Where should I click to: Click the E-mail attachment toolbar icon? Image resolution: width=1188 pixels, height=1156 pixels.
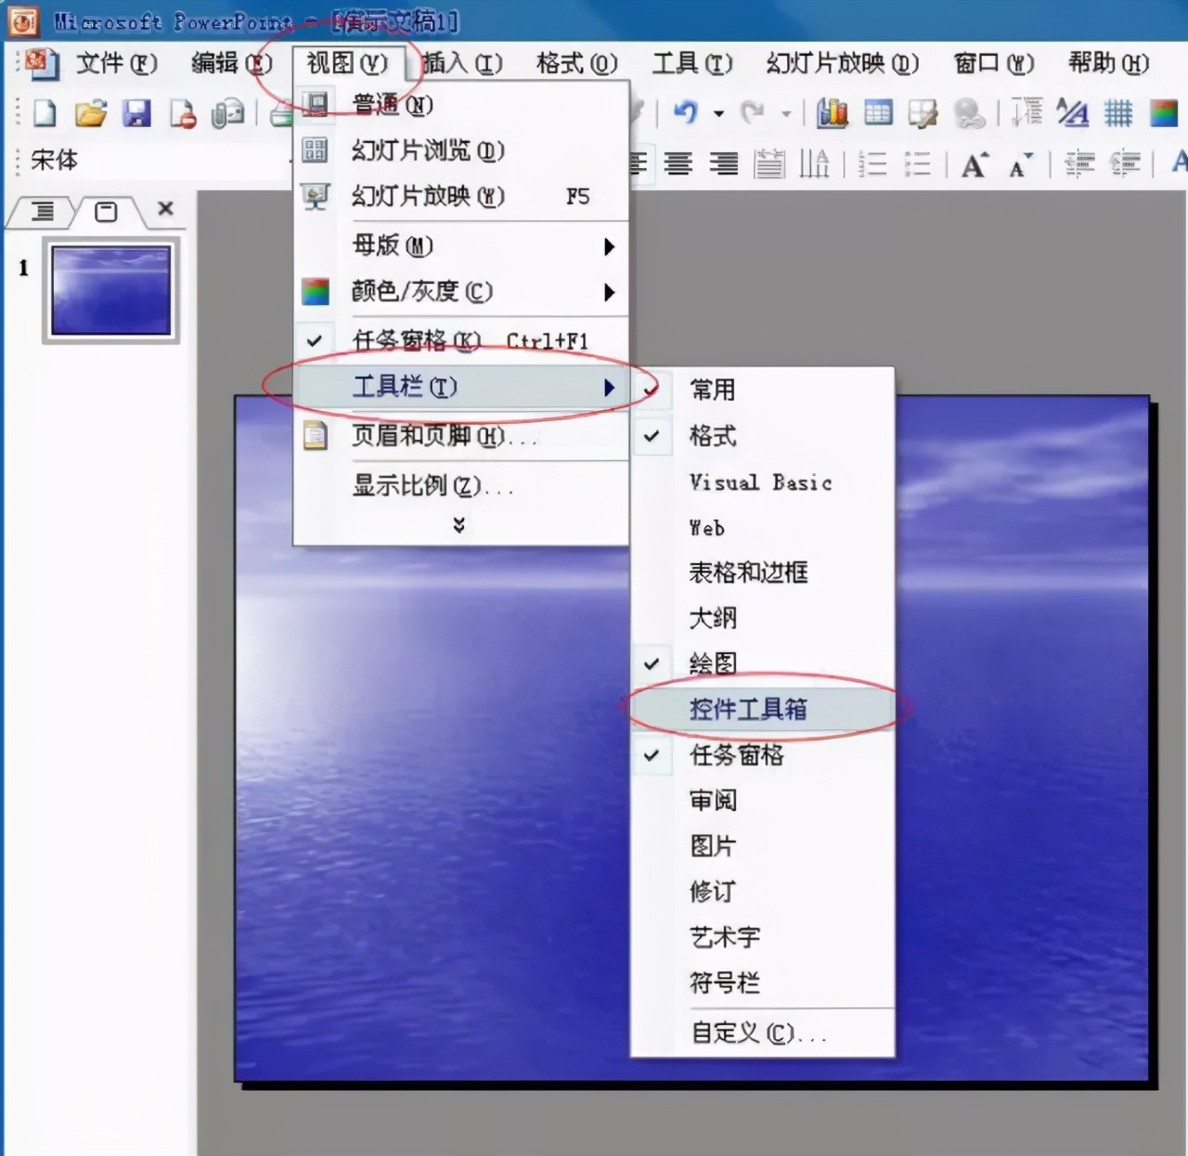tap(227, 113)
